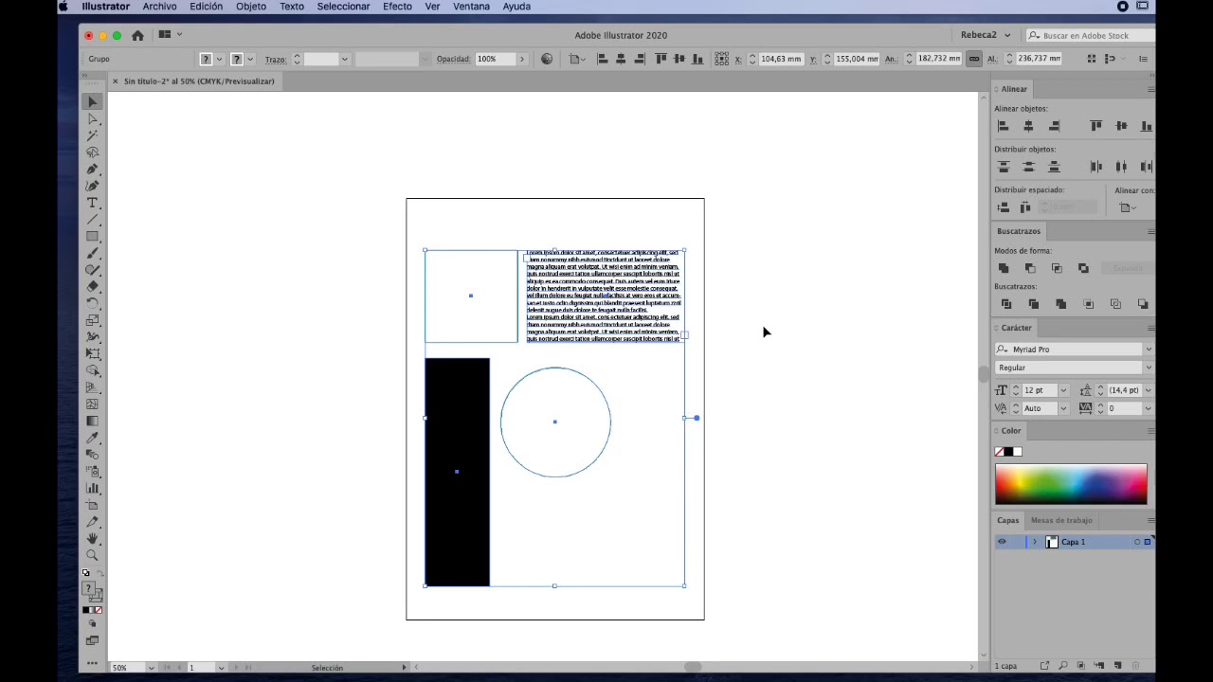Select the Magic Wand tool

(92, 135)
